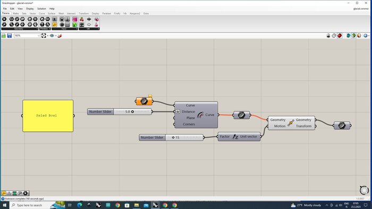The width and height of the screenshot is (372, 209).
Task: Toggle the red shaded preview mode button
Action: (x=340, y=36)
